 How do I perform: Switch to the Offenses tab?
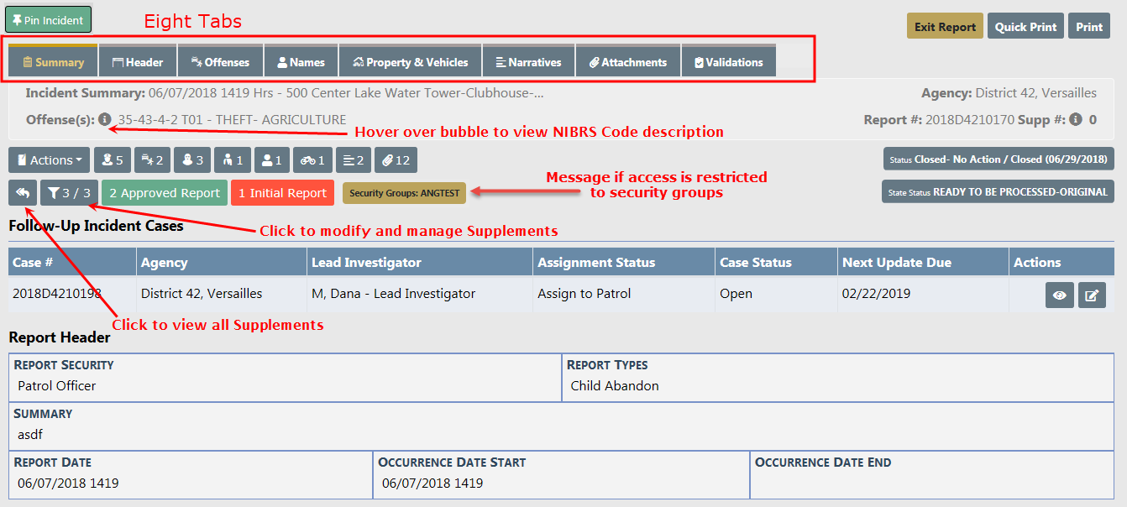point(220,62)
